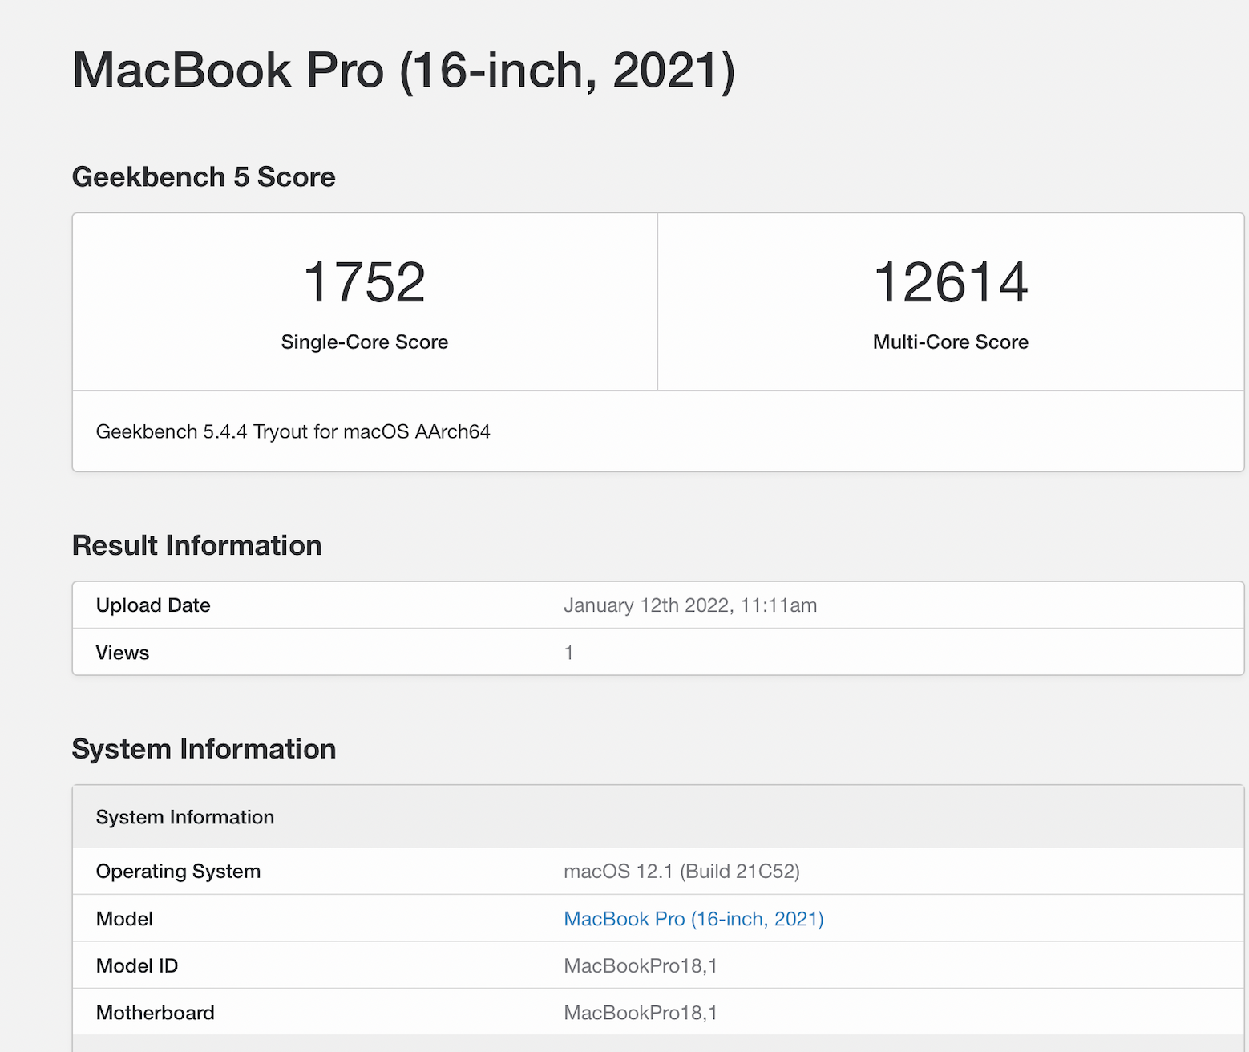Click the large System Information section heading
Screen dimensions: 1249x1052
point(204,749)
